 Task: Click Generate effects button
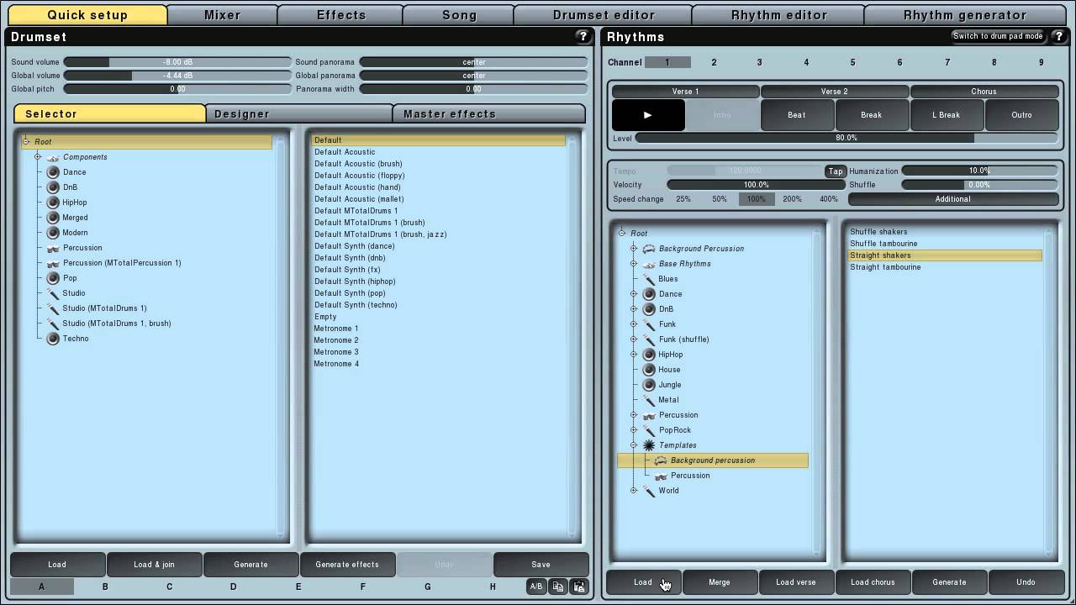pos(347,565)
